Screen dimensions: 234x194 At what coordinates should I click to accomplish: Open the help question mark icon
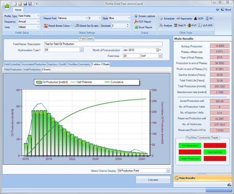(x=218, y=9)
